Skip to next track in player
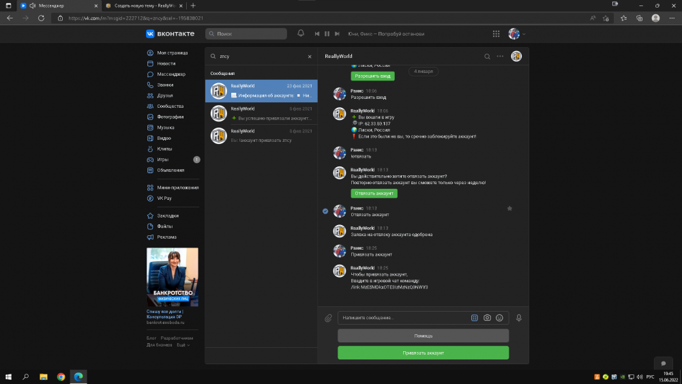682x384 pixels. (x=337, y=33)
